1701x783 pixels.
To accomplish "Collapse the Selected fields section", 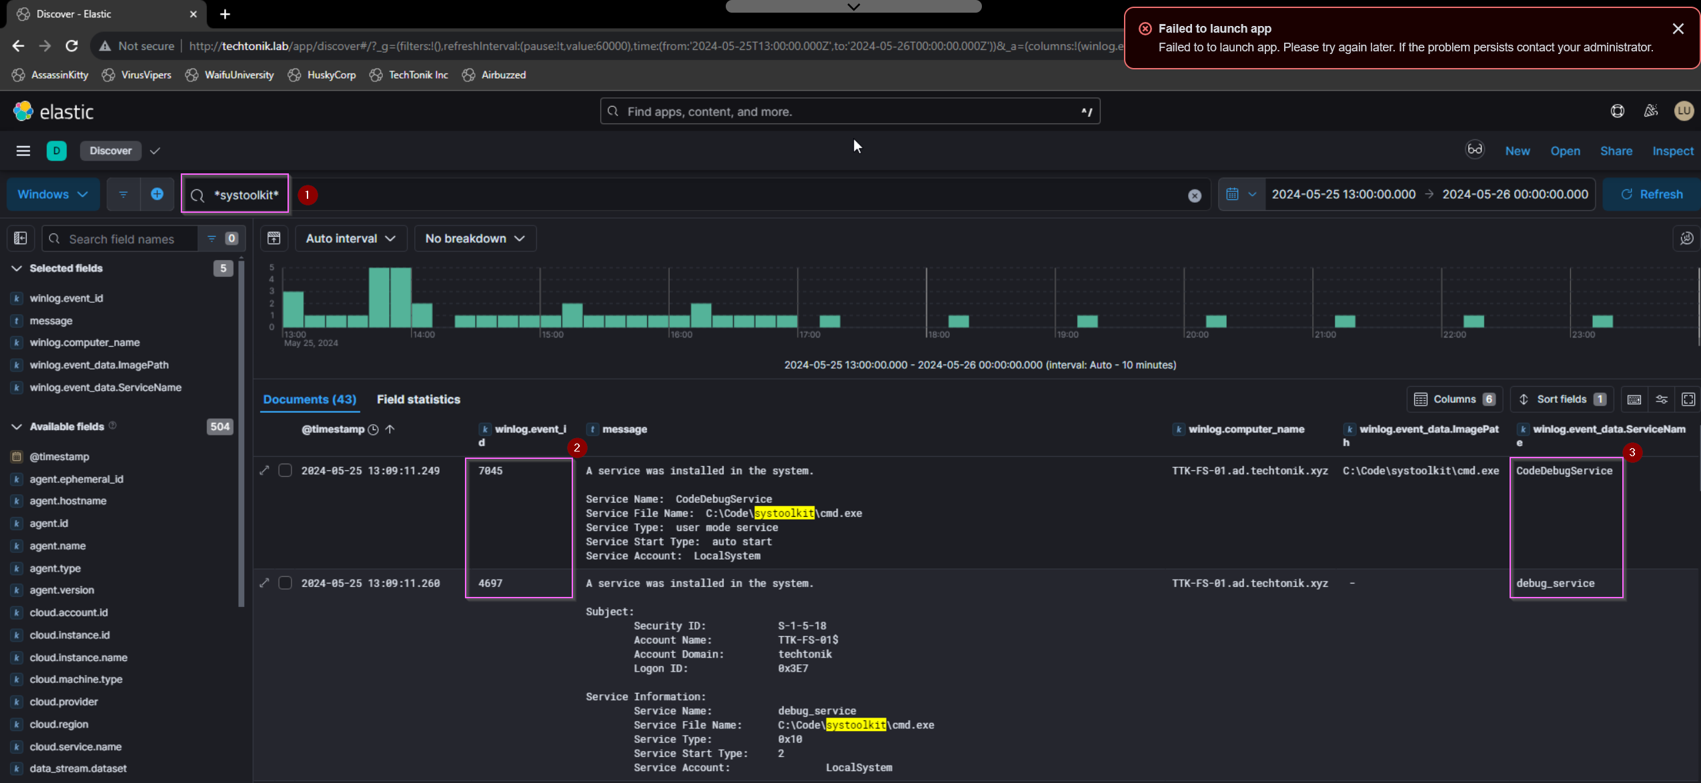I will [17, 268].
